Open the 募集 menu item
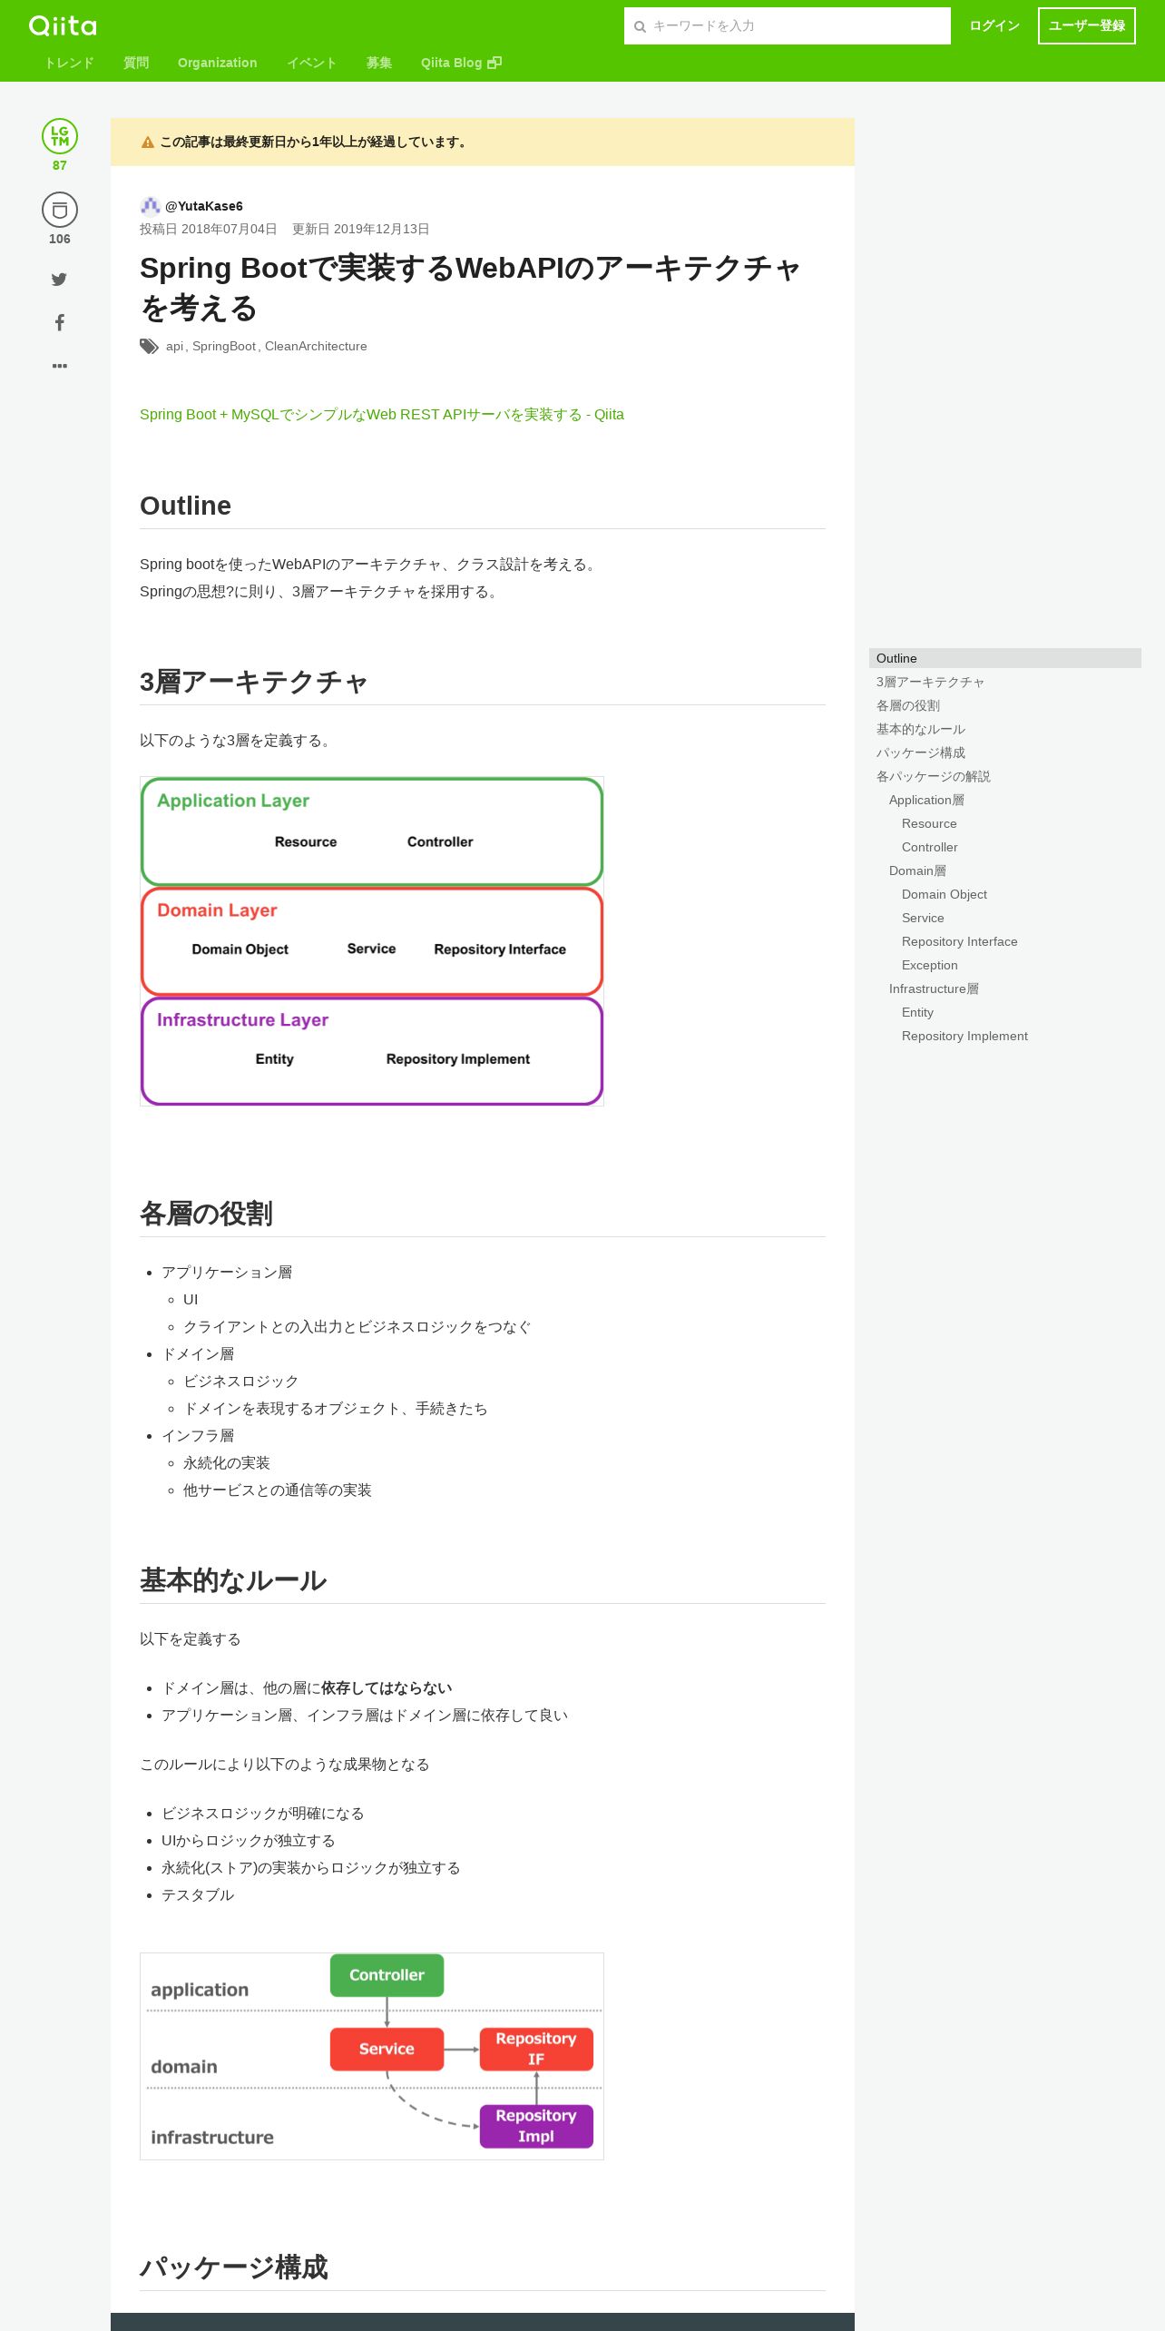 [x=379, y=63]
